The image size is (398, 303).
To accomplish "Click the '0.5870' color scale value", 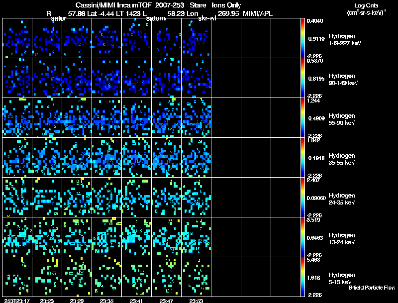I will (315, 61).
